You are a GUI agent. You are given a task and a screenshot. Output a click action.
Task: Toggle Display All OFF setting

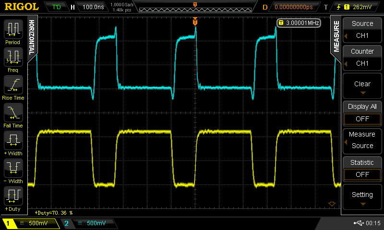click(362, 114)
